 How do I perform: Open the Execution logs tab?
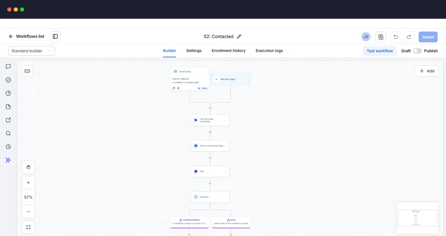tap(269, 51)
